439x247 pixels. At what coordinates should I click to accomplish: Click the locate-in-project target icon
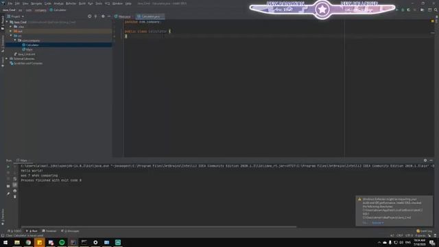click(90, 16)
